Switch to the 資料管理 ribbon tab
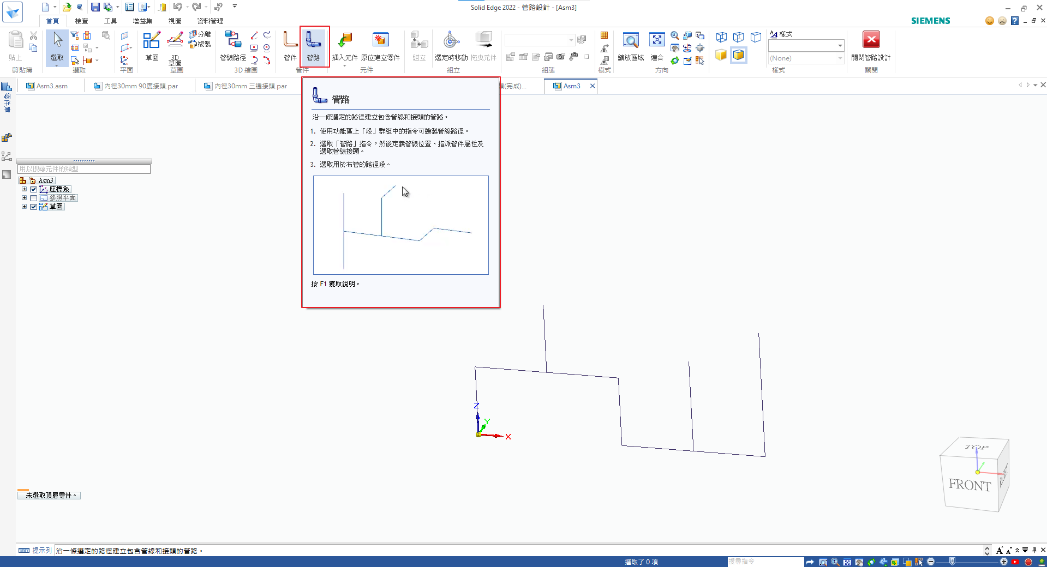 click(x=210, y=21)
